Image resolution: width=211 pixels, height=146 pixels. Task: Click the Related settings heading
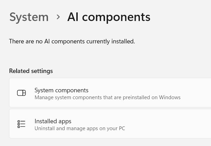coord(31,71)
